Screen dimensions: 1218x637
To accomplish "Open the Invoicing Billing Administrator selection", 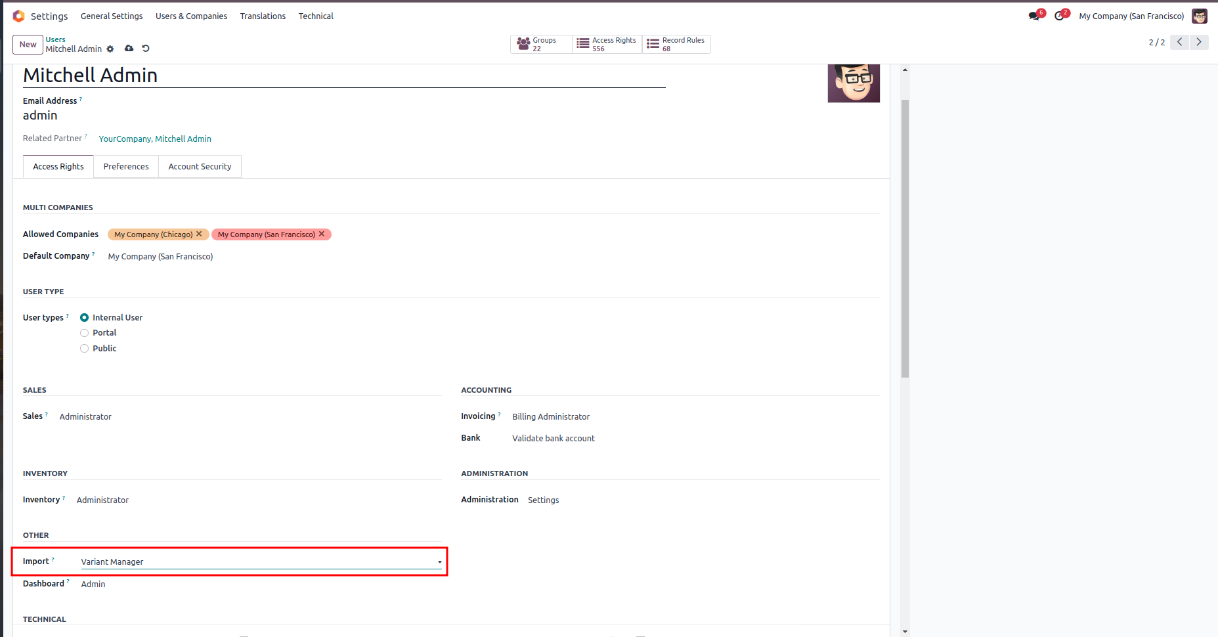I will tap(551, 416).
